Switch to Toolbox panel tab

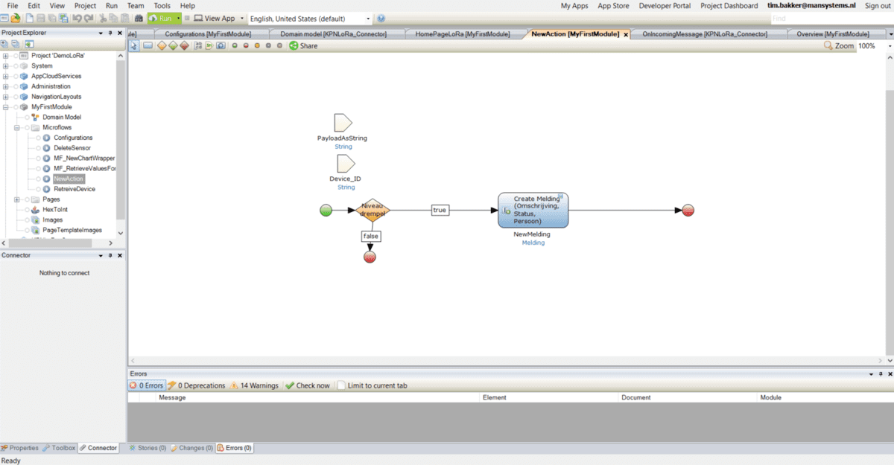59,448
